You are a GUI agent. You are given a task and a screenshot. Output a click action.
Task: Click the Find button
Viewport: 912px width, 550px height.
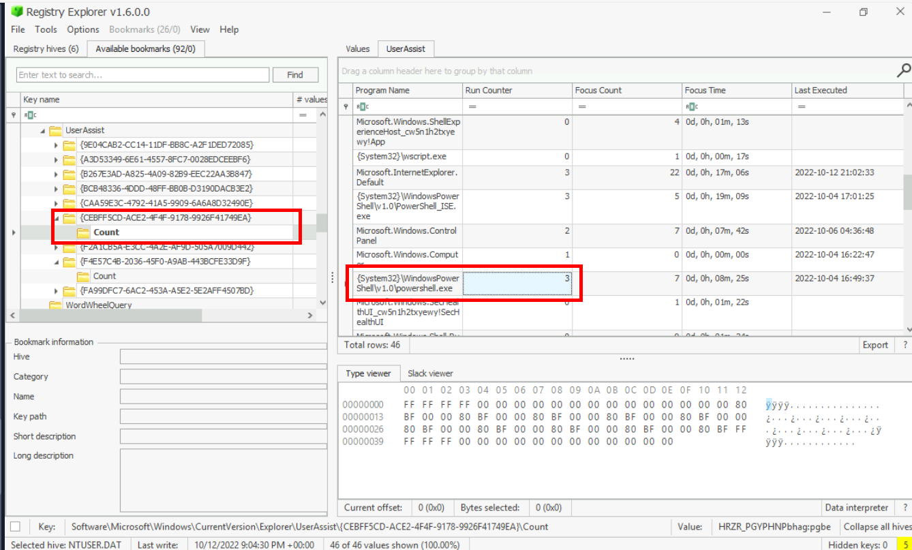pos(295,75)
